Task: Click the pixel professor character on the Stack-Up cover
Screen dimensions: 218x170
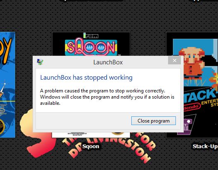Action: click(192, 61)
